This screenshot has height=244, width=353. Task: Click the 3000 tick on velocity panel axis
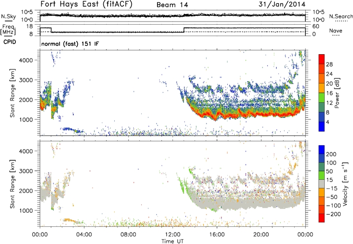(x=26, y=171)
